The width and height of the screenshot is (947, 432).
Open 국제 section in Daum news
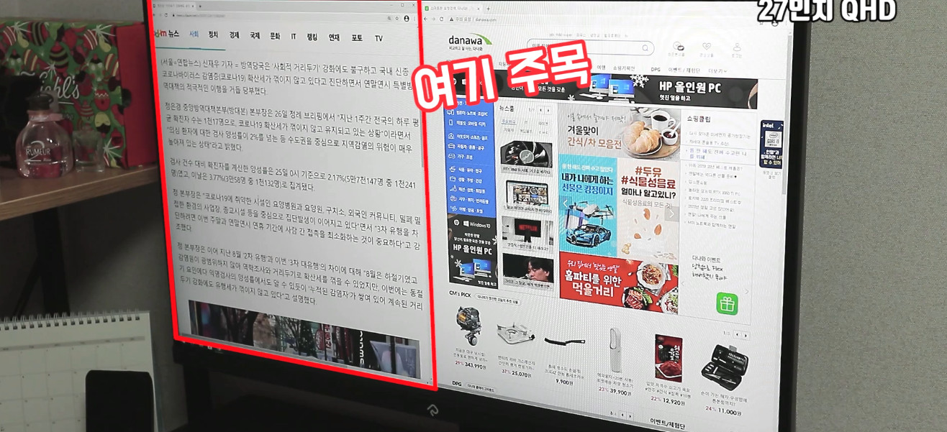tap(255, 36)
